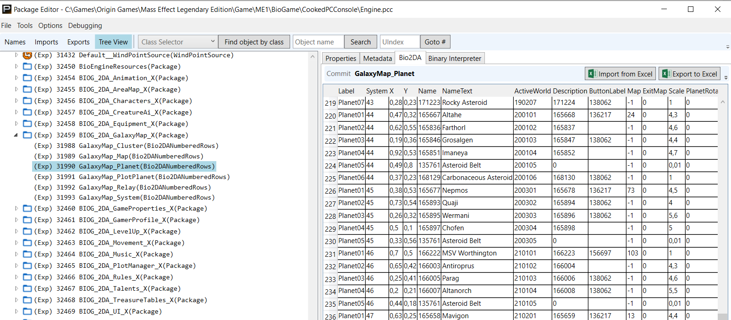Focus the Object name search field
The width and height of the screenshot is (731, 320).
(318, 42)
